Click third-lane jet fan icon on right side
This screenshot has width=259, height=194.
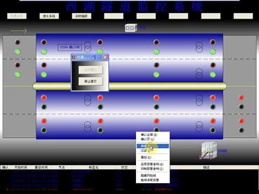pyautogui.click(x=199, y=100)
